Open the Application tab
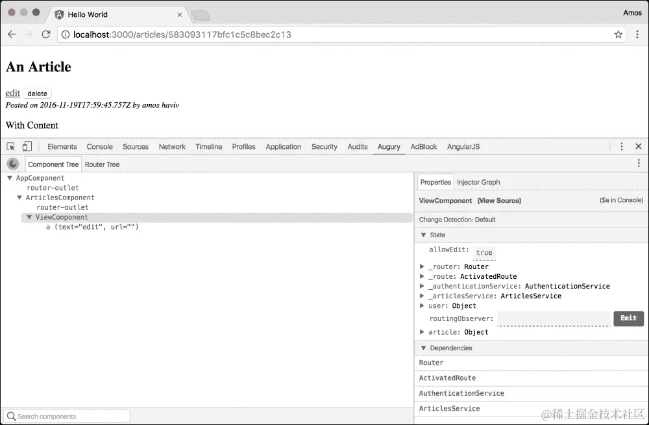 (284, 147)
